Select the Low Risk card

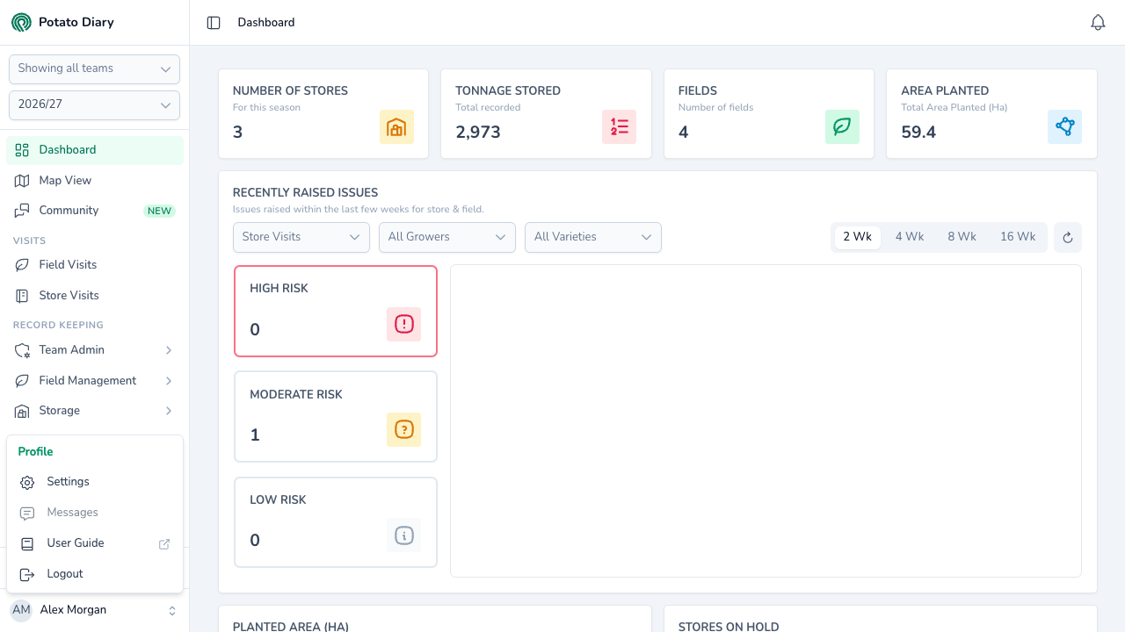point(336,522)
